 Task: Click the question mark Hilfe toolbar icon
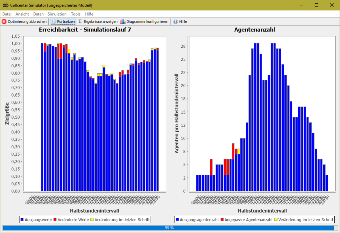(x=175, y=22)
